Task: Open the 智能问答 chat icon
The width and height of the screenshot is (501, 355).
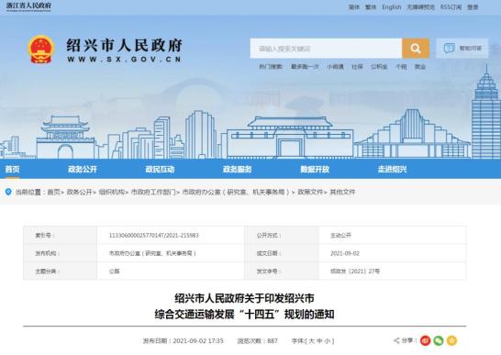Action: (x=449, y=49)
